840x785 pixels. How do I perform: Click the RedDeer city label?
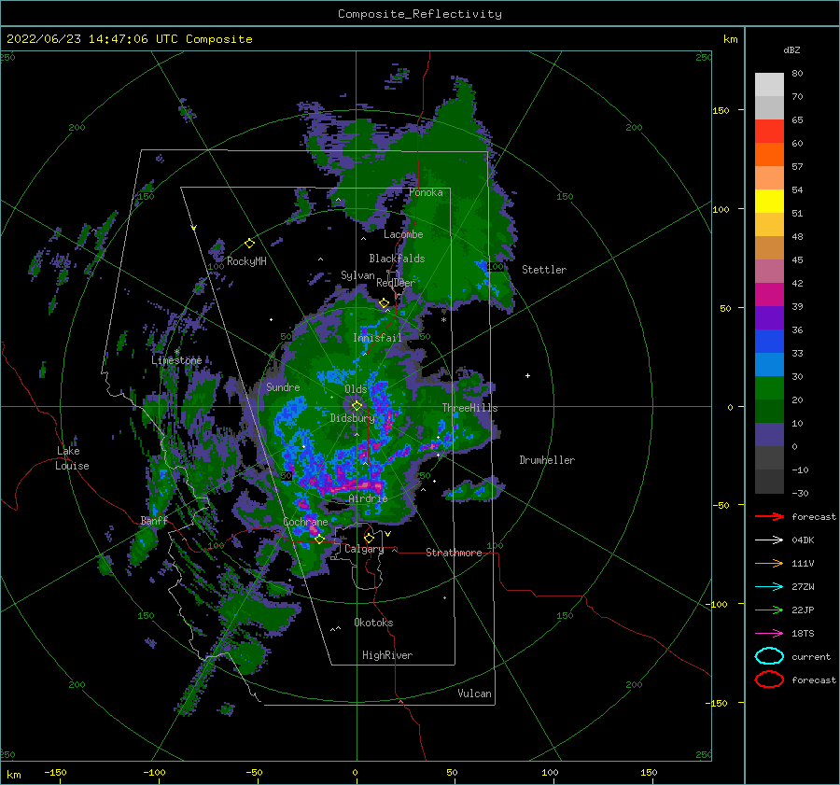(x=396, y=283)
